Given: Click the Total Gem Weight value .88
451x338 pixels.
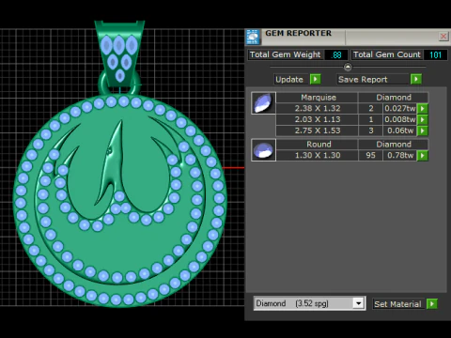Looking at the screenshot, I should coord(336,54).
